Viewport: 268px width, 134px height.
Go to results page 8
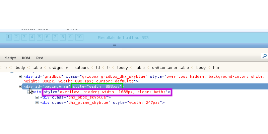(x=63, y=37)
